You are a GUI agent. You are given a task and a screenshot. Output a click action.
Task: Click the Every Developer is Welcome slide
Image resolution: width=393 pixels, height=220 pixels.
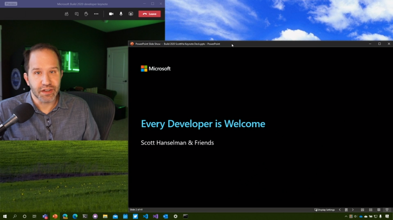[x=203, y=124]
